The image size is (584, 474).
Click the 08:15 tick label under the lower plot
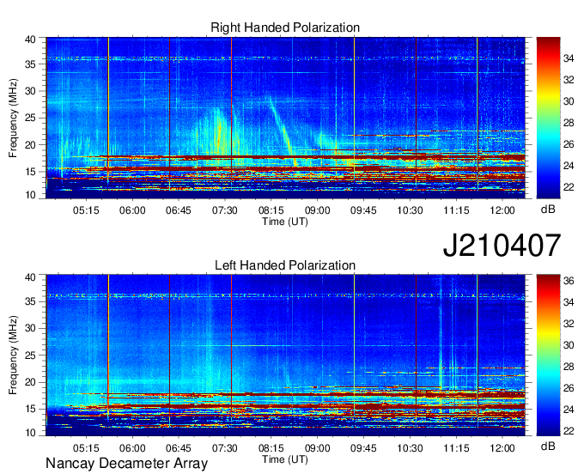[x=271, y=448]
